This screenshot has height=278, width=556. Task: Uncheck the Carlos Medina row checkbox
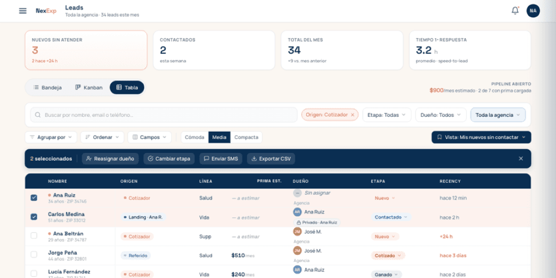tap(34, 217)
